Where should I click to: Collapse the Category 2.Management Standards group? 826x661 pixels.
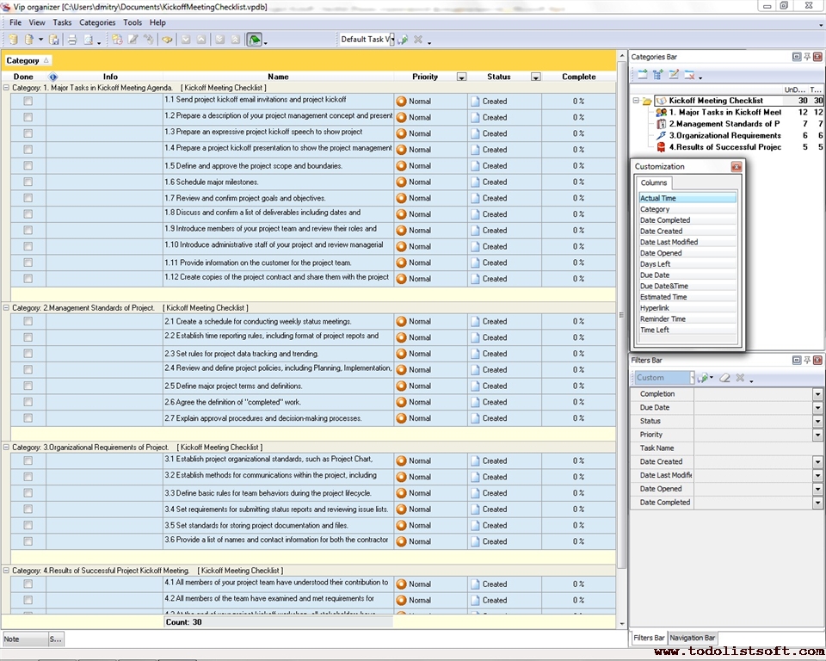coord(7,307)
